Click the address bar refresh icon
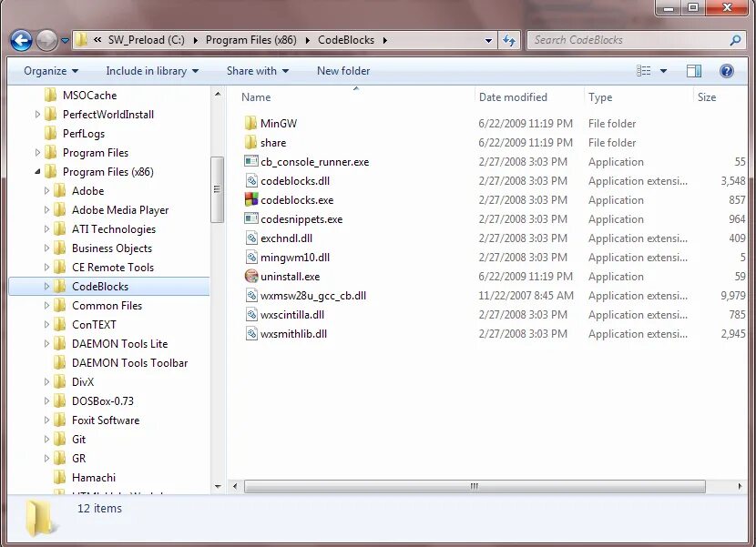The image size is (756, 547). [x=509, y=40]
